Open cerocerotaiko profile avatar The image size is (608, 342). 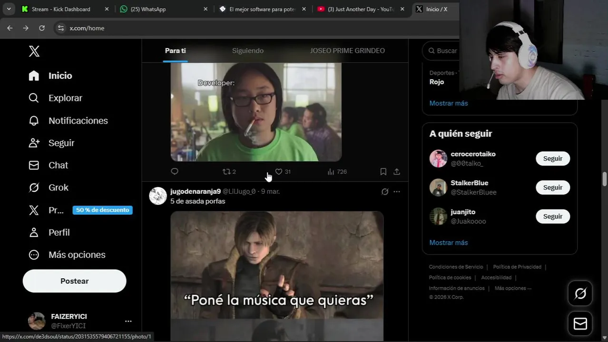click(438, 159)
